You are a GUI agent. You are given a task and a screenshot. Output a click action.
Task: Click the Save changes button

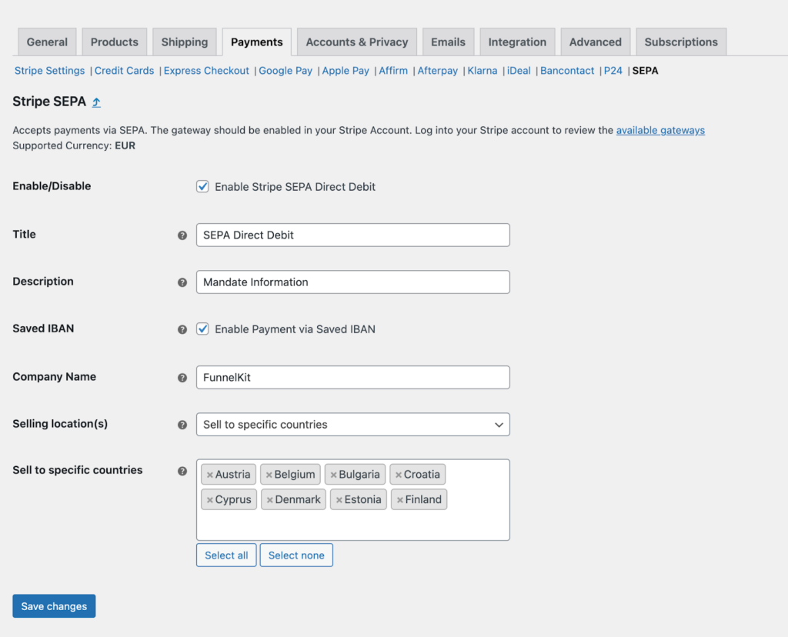53,605
